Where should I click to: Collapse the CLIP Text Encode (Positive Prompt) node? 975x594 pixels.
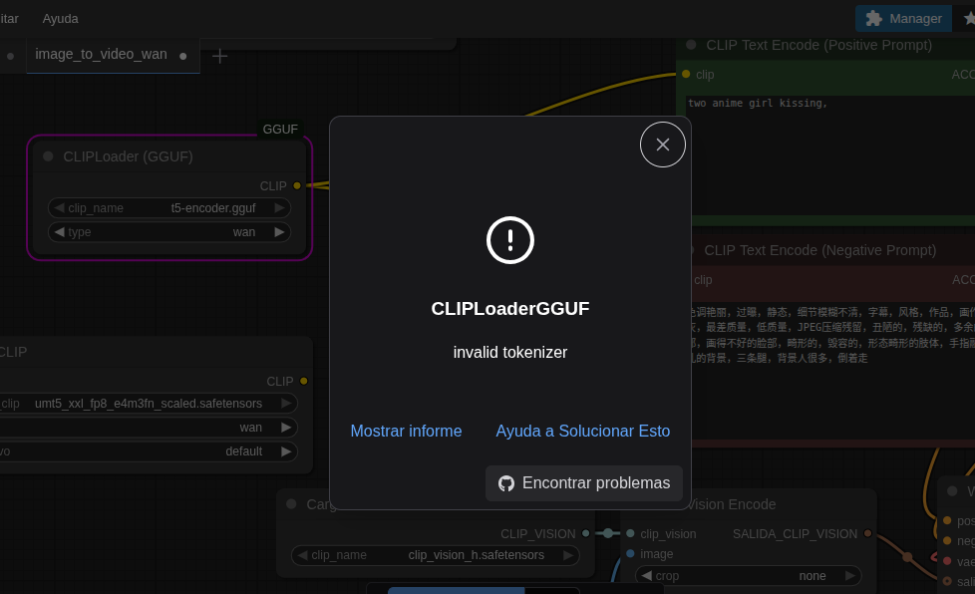[691, 45]
